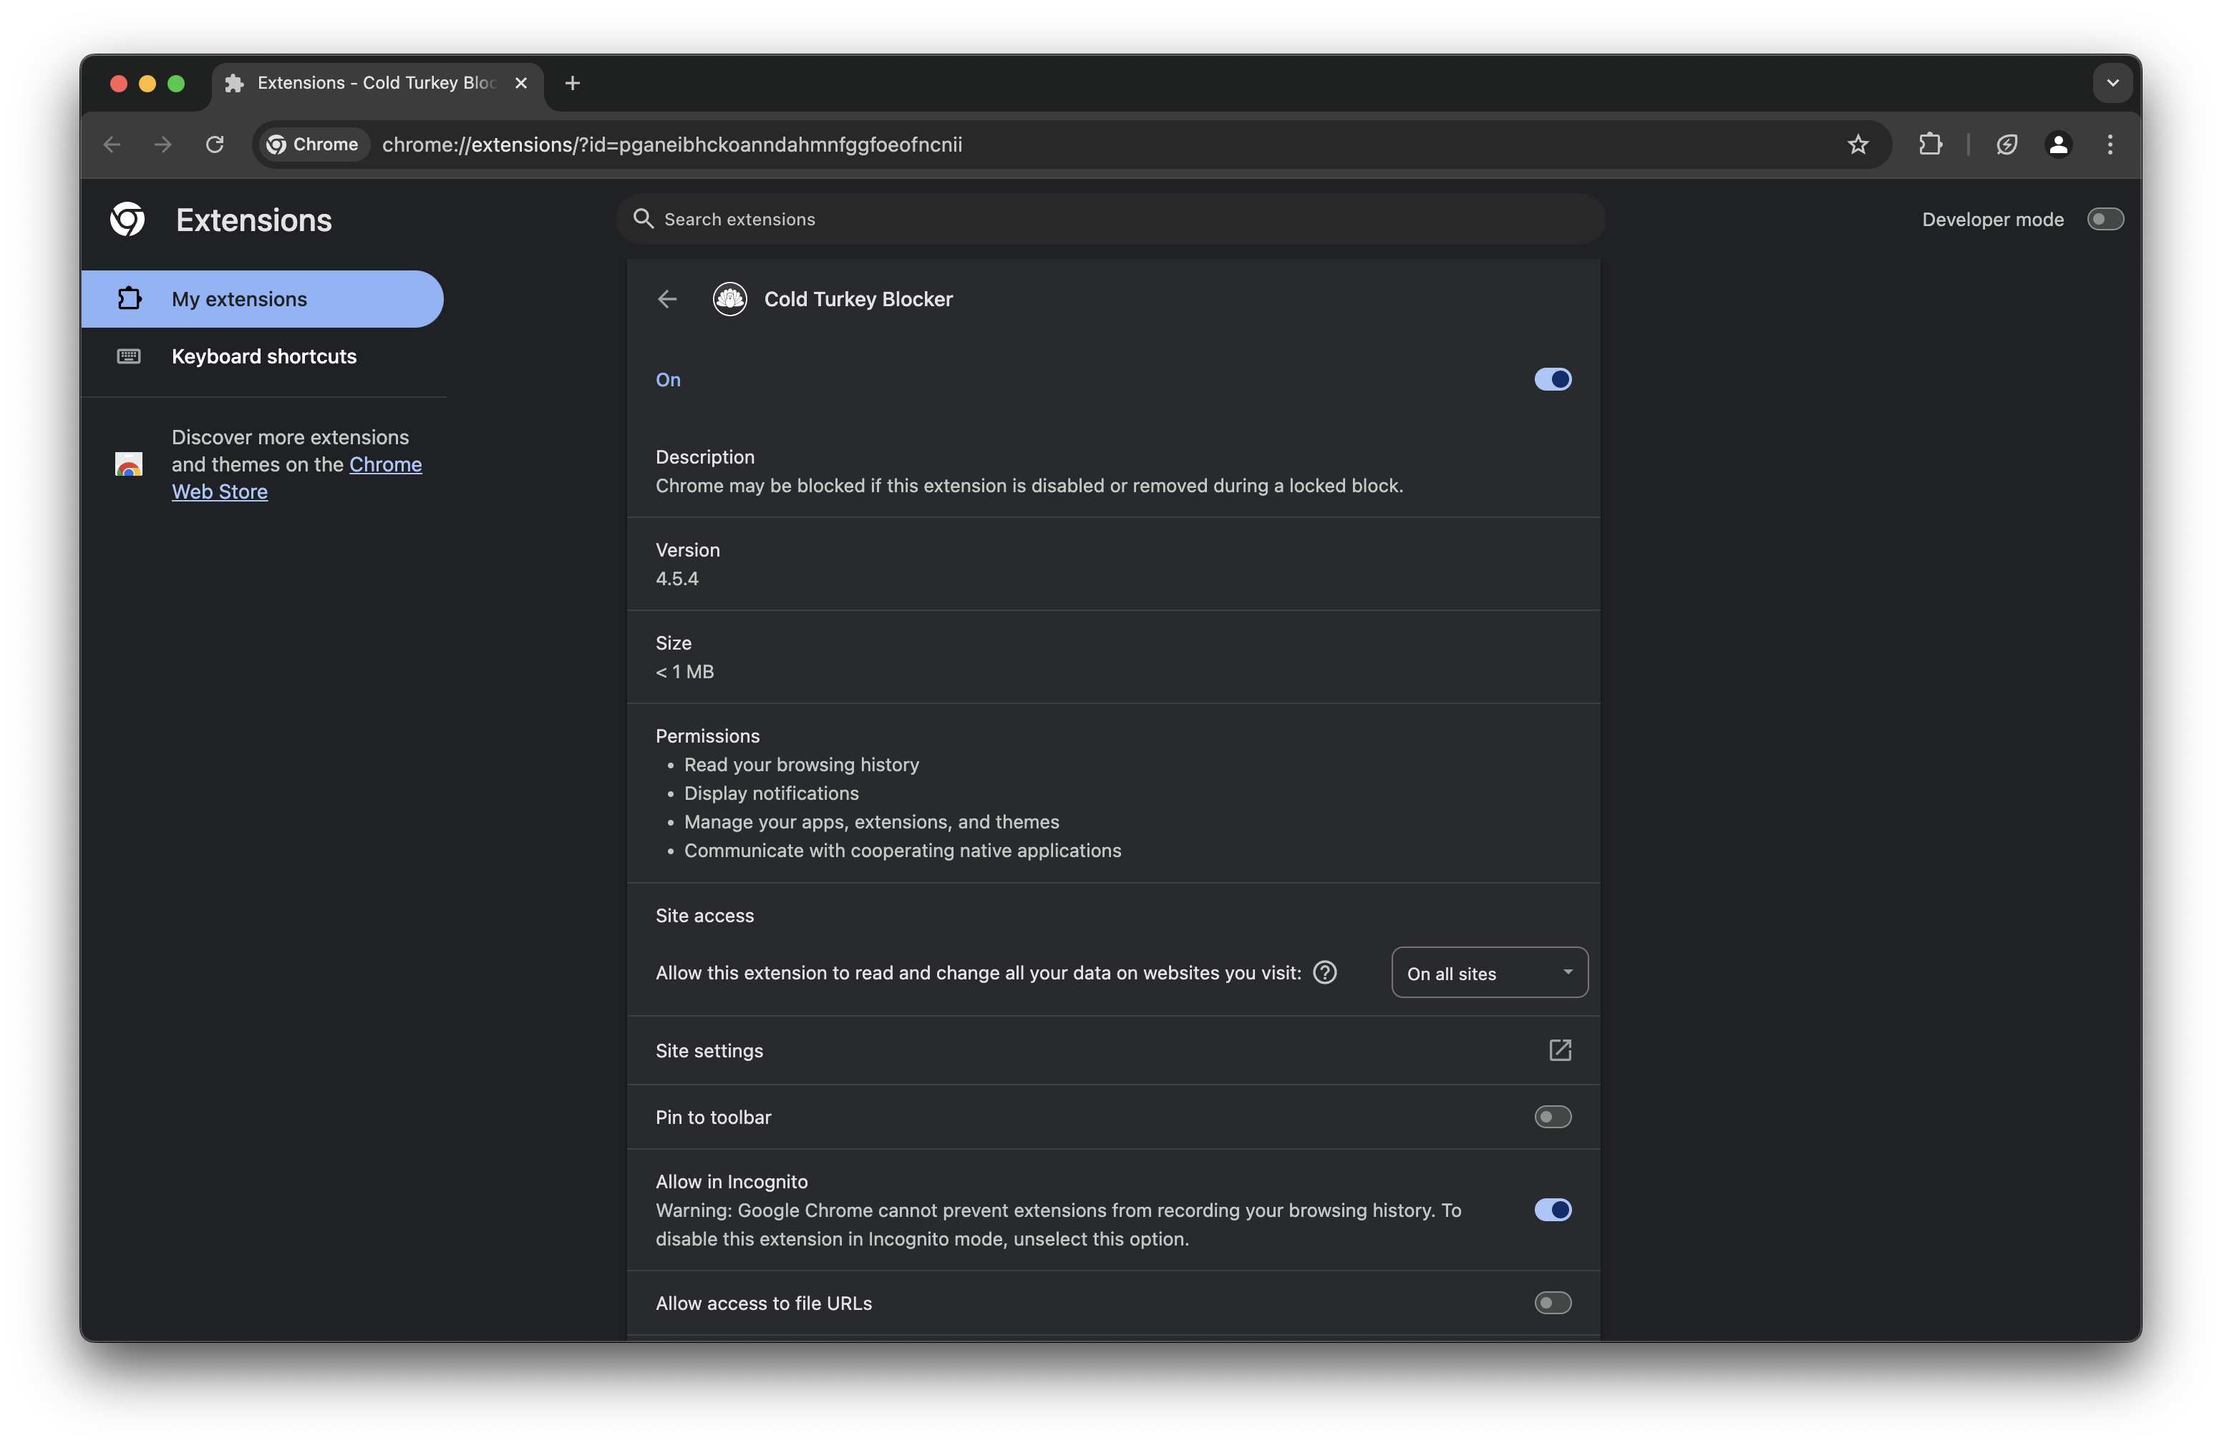The height and width of the screenshot is (1448, 2222).
Task: Click Communicate with cooperating native applications
Action: (x=902, y=851)
